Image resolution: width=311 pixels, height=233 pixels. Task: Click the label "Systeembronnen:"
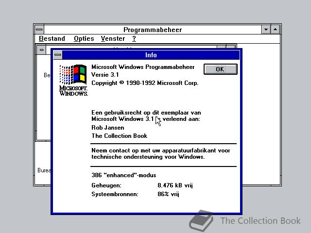click(115, 194)
